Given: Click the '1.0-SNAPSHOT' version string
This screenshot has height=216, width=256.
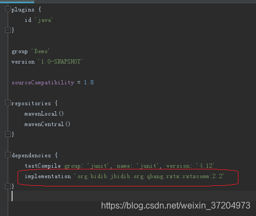Looking at the screenshot, I should coord(60,61).
